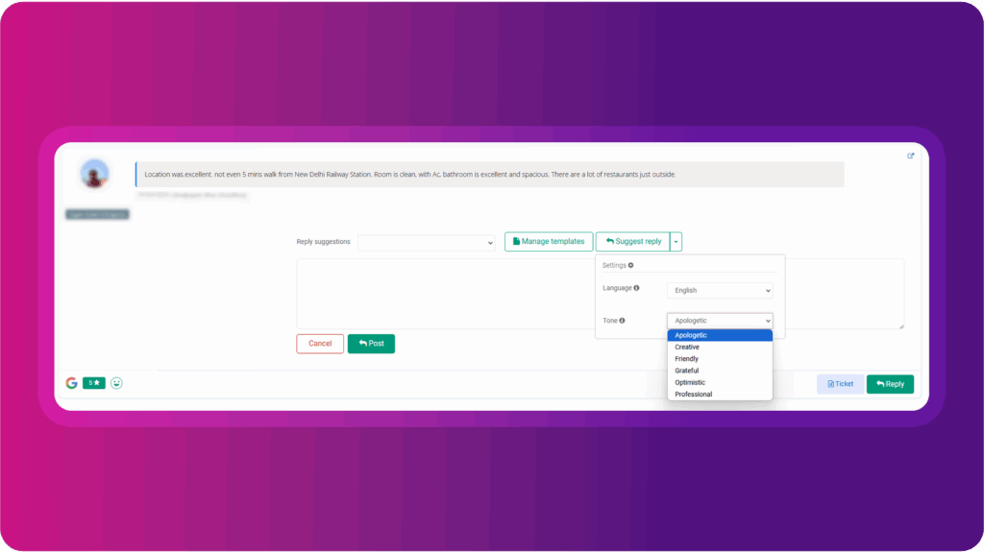Click the reviewer's profile avatar

[x=94, y=174]
